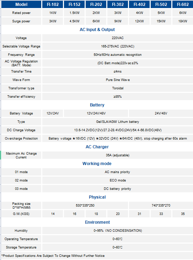Click the Toroidal transformer type cell

pyautogui.click(x=117, y=88)
